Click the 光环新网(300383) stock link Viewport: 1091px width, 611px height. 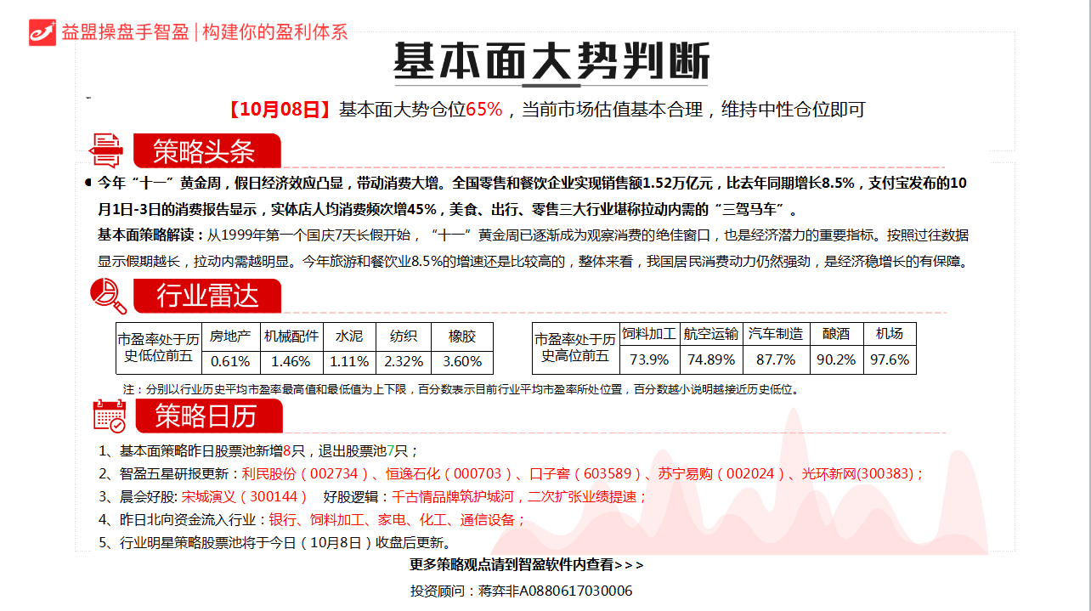(x=859, y=474)
